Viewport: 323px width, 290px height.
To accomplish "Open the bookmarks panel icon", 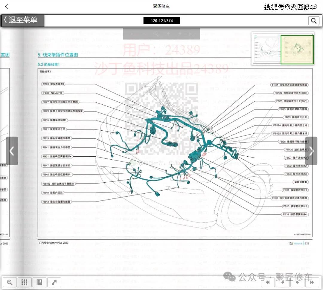I will tap(39, 282).
